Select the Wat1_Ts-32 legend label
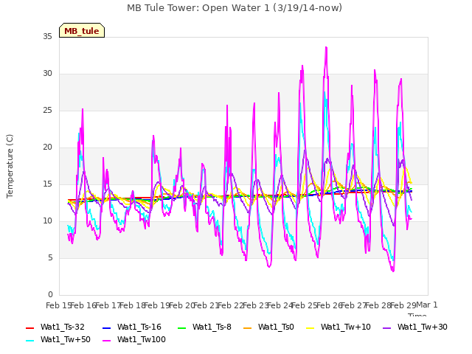This screenshot has height=354, width=472. pos(63,327)
